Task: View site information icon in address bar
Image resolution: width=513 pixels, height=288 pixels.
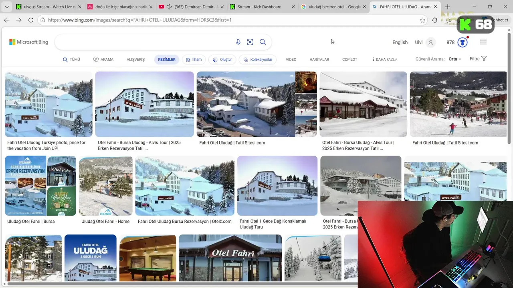Action: 42,20
